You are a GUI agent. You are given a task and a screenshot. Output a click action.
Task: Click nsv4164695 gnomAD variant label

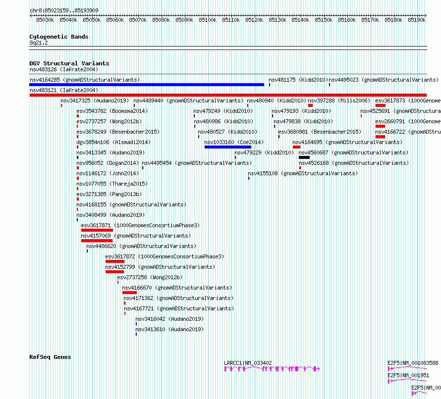[x=348, y=142]
